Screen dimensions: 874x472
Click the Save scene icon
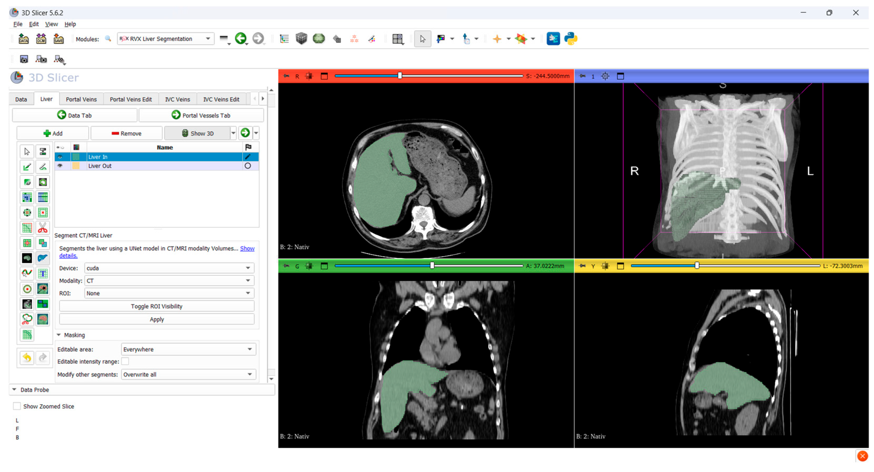(x=58, y=39)
